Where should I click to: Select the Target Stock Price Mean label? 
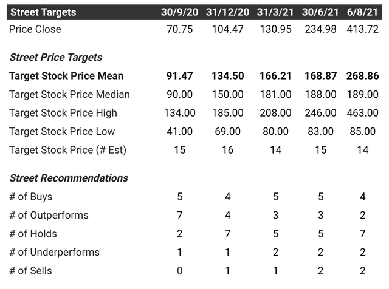tap(66, 76)
